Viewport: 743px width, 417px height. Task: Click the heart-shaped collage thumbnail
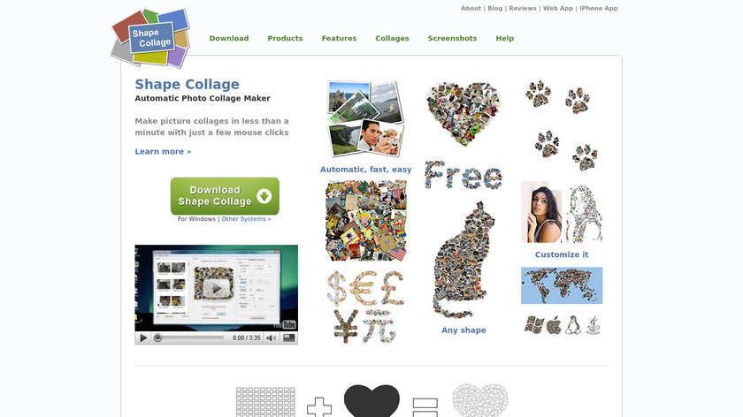point(463,114)
